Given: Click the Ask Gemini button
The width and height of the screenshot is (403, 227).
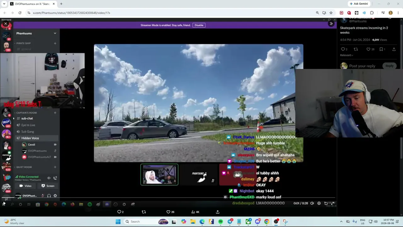Looking at the screenshot, I should point(359,4).
